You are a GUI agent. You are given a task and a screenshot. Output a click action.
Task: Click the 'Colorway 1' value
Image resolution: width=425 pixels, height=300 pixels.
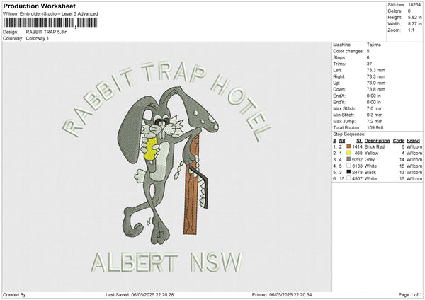38,38
